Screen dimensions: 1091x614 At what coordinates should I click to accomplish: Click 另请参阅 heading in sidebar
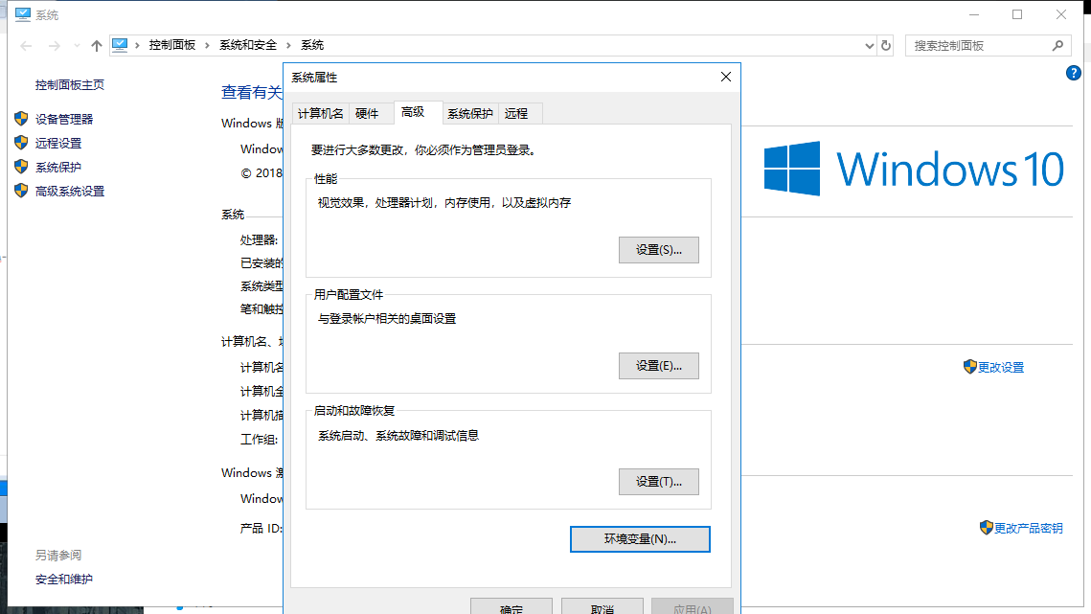(x=58, y=555)
